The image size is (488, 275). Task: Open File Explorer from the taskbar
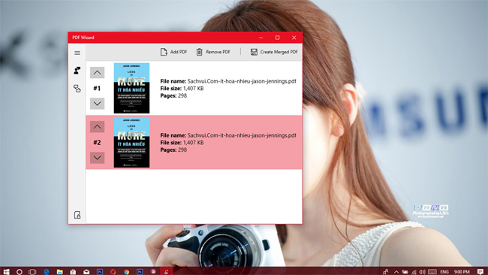(x=60, y=272)
